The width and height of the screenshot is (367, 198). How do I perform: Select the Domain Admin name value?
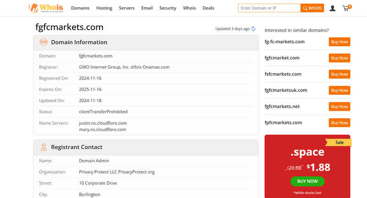pos(94,161)
